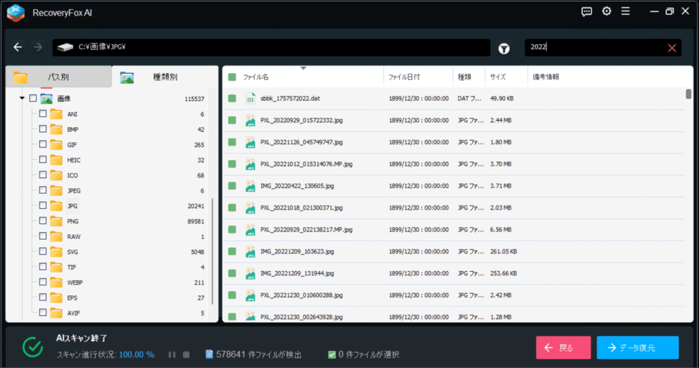Toggle checkbox for sbbk_1757572022.dat row
This screenshot has height=368, width=699.
pos(232,98)
